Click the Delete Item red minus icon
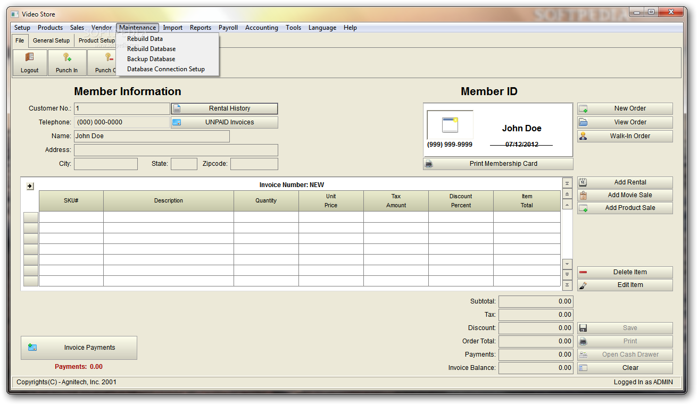 583,272
